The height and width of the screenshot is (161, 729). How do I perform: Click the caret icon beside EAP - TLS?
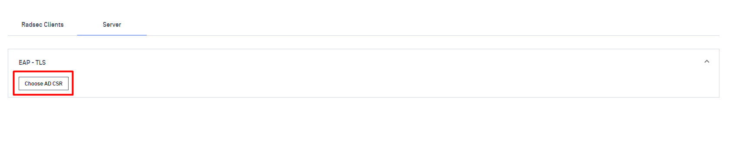click(x=706, y=62)
